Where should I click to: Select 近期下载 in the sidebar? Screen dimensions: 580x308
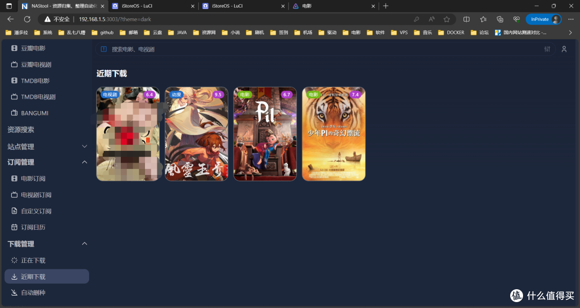(x=47, y=276)
